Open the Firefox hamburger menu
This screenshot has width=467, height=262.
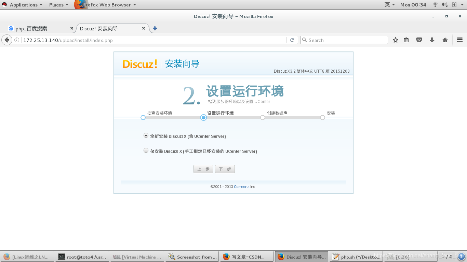[x=460, y=40]
